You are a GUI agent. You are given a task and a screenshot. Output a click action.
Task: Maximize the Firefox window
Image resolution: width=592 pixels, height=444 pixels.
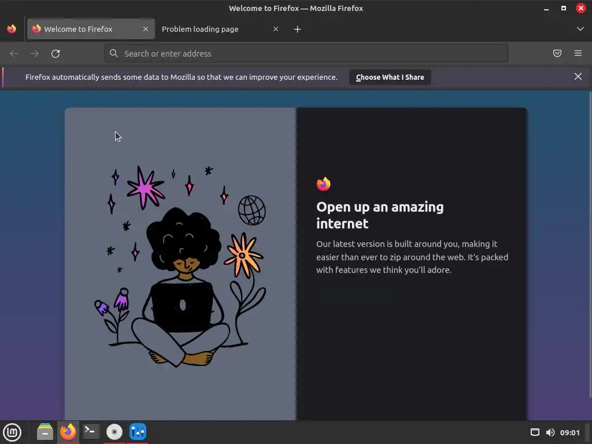(x=563, y=8)
